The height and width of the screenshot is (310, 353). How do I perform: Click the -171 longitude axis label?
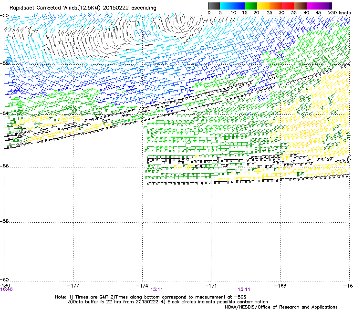211,286
